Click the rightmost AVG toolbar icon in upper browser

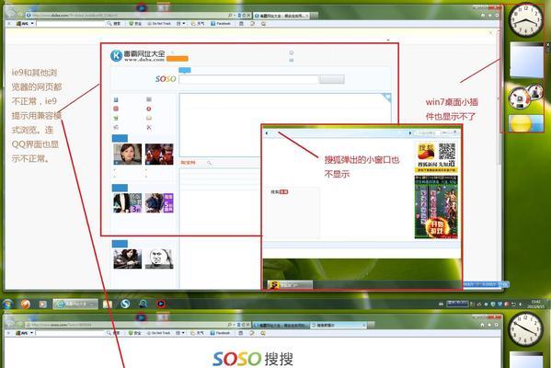(x=264, y=24)
